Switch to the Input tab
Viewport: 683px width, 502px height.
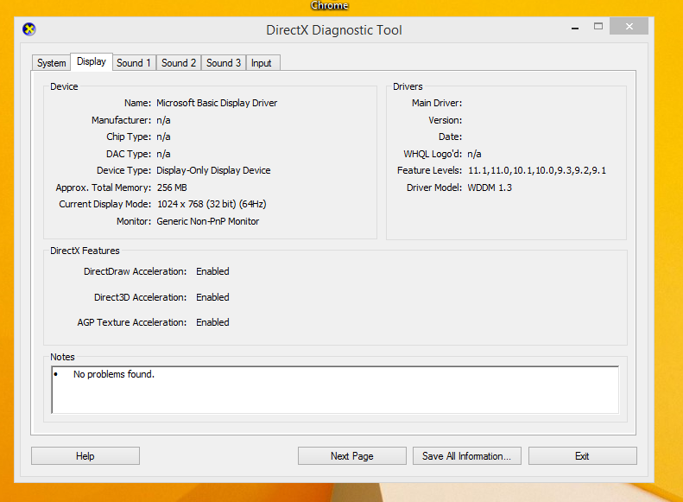point(262,63)
